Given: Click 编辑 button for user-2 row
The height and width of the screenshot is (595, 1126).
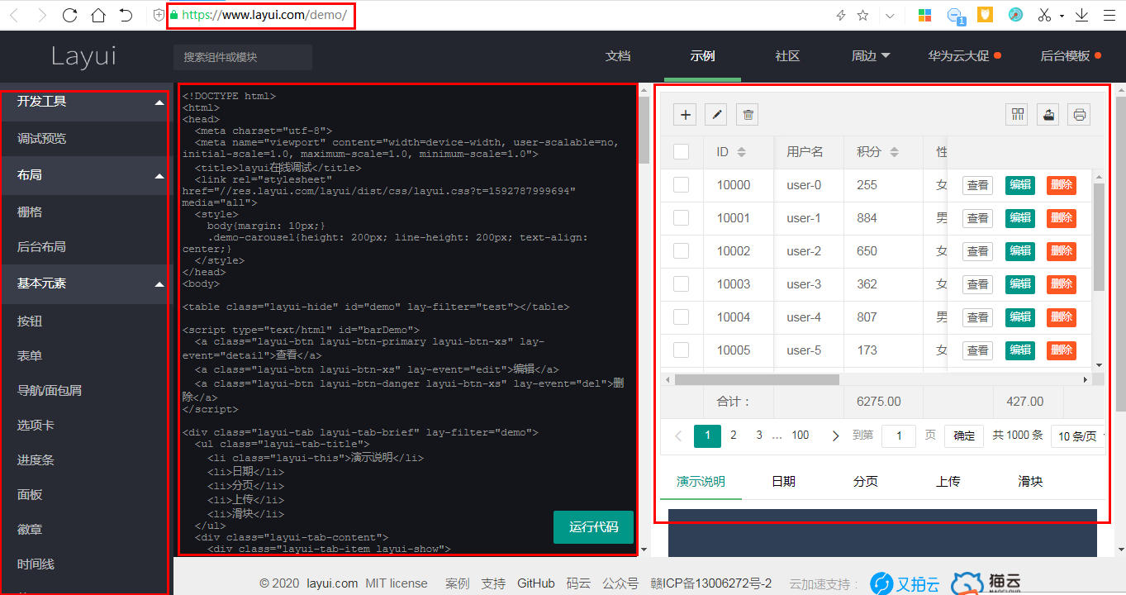Looking at the screenshot, I should pos(1020,251).
